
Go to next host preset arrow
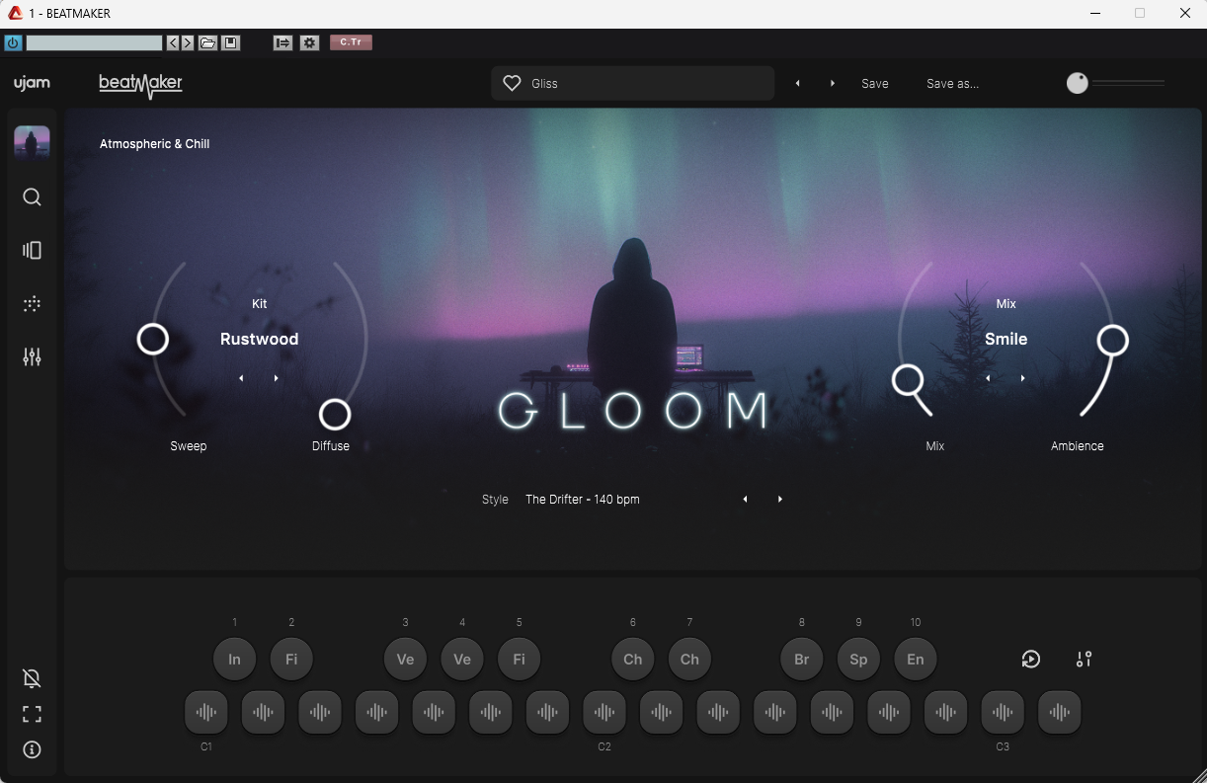click(188, 42)
